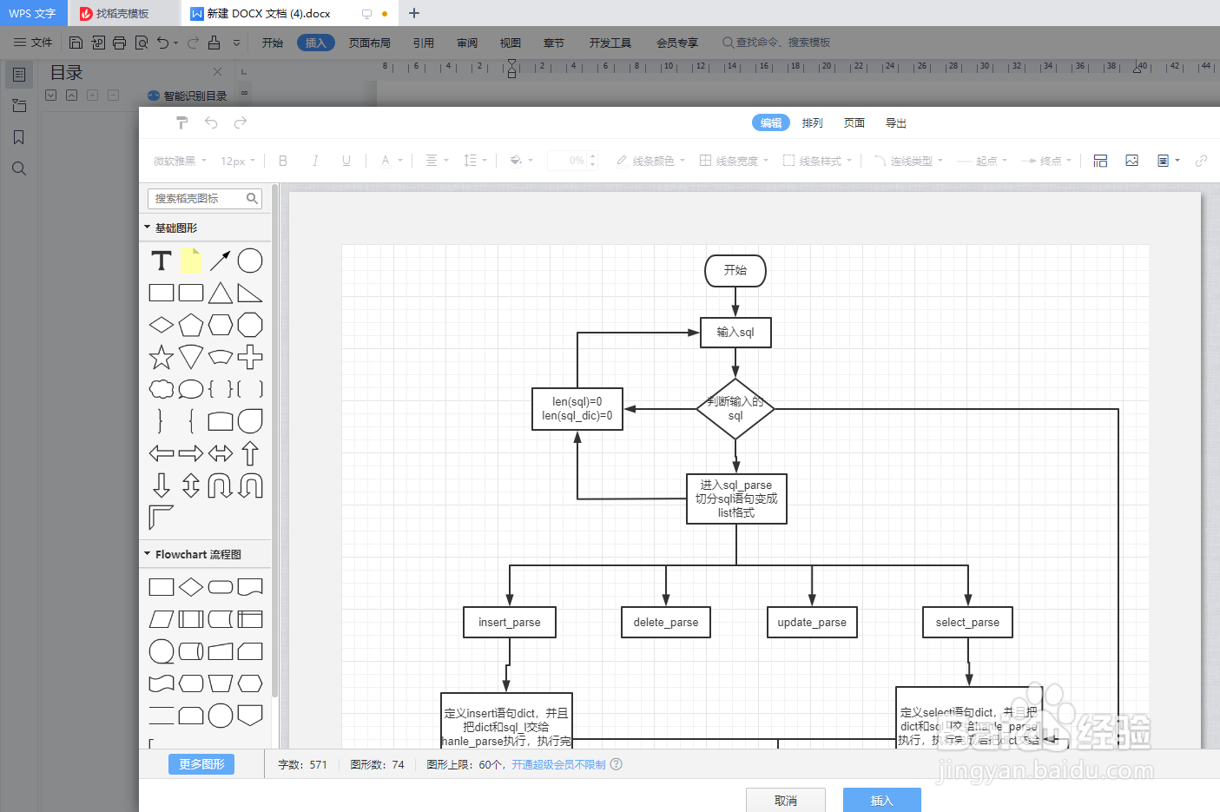Select the flowchart document shape

(250, 587)
